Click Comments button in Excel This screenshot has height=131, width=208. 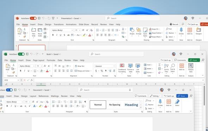click(180, 60)
